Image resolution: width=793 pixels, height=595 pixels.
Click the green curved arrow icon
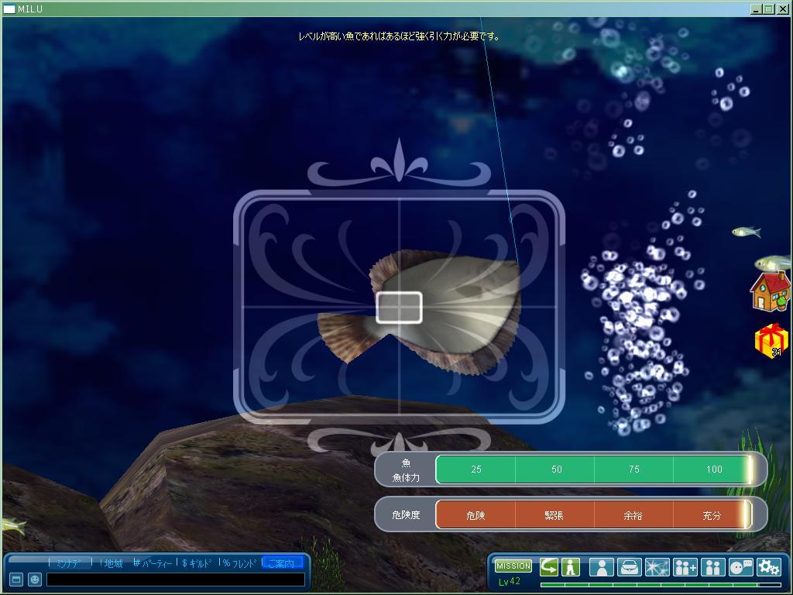[x=548, y=566]
